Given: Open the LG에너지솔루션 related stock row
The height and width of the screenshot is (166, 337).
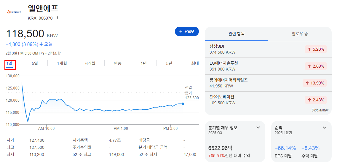Looking at the screenshot, I should (268, 66).
